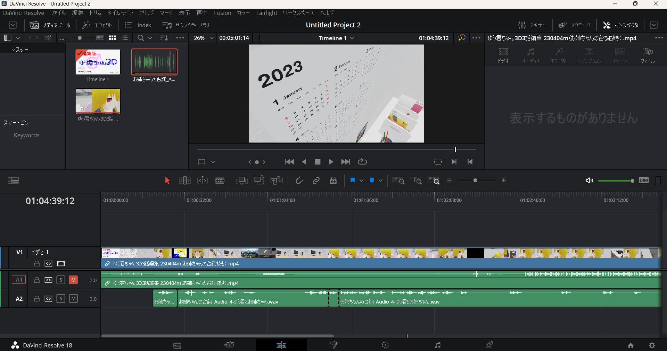Switch to inspector ファイル tab
Viewport: 667px width, 351px height.
point(648,55)
